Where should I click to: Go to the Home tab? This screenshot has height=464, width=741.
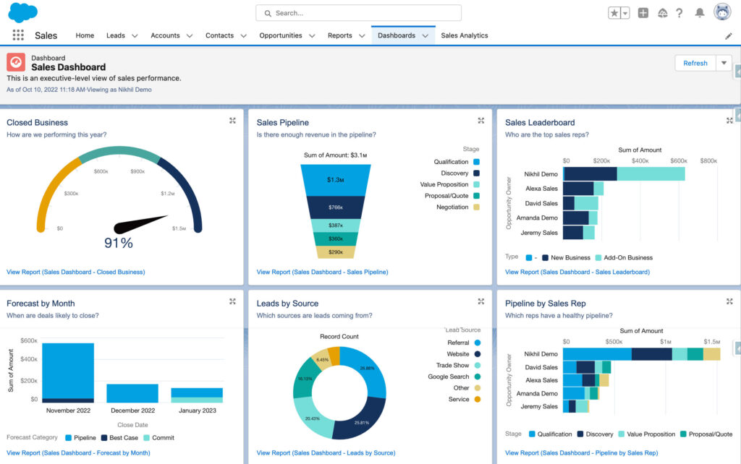[x=85, y=35]
